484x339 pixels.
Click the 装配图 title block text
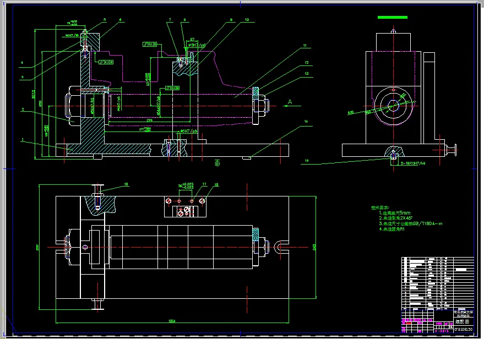click(462, 322)
